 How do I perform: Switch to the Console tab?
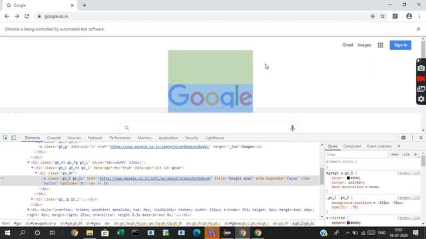point(54,137)
